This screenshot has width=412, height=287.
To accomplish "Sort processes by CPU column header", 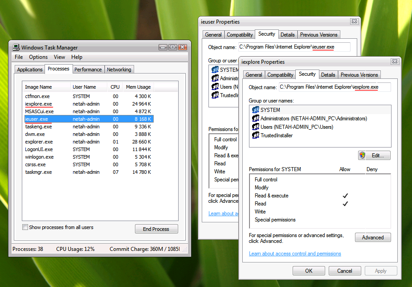I will [115, 87].
